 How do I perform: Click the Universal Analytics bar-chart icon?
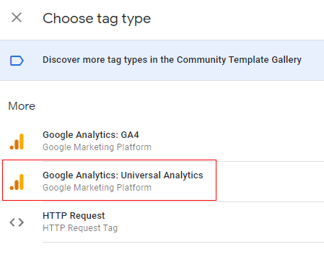click(x=17, y=182)
